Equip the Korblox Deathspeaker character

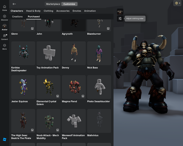[x=23, y=53]
